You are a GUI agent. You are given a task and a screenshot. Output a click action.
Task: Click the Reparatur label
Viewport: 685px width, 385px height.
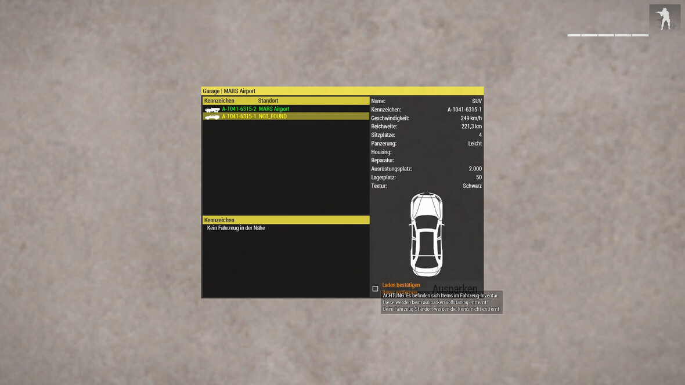(x=383, y=160)
